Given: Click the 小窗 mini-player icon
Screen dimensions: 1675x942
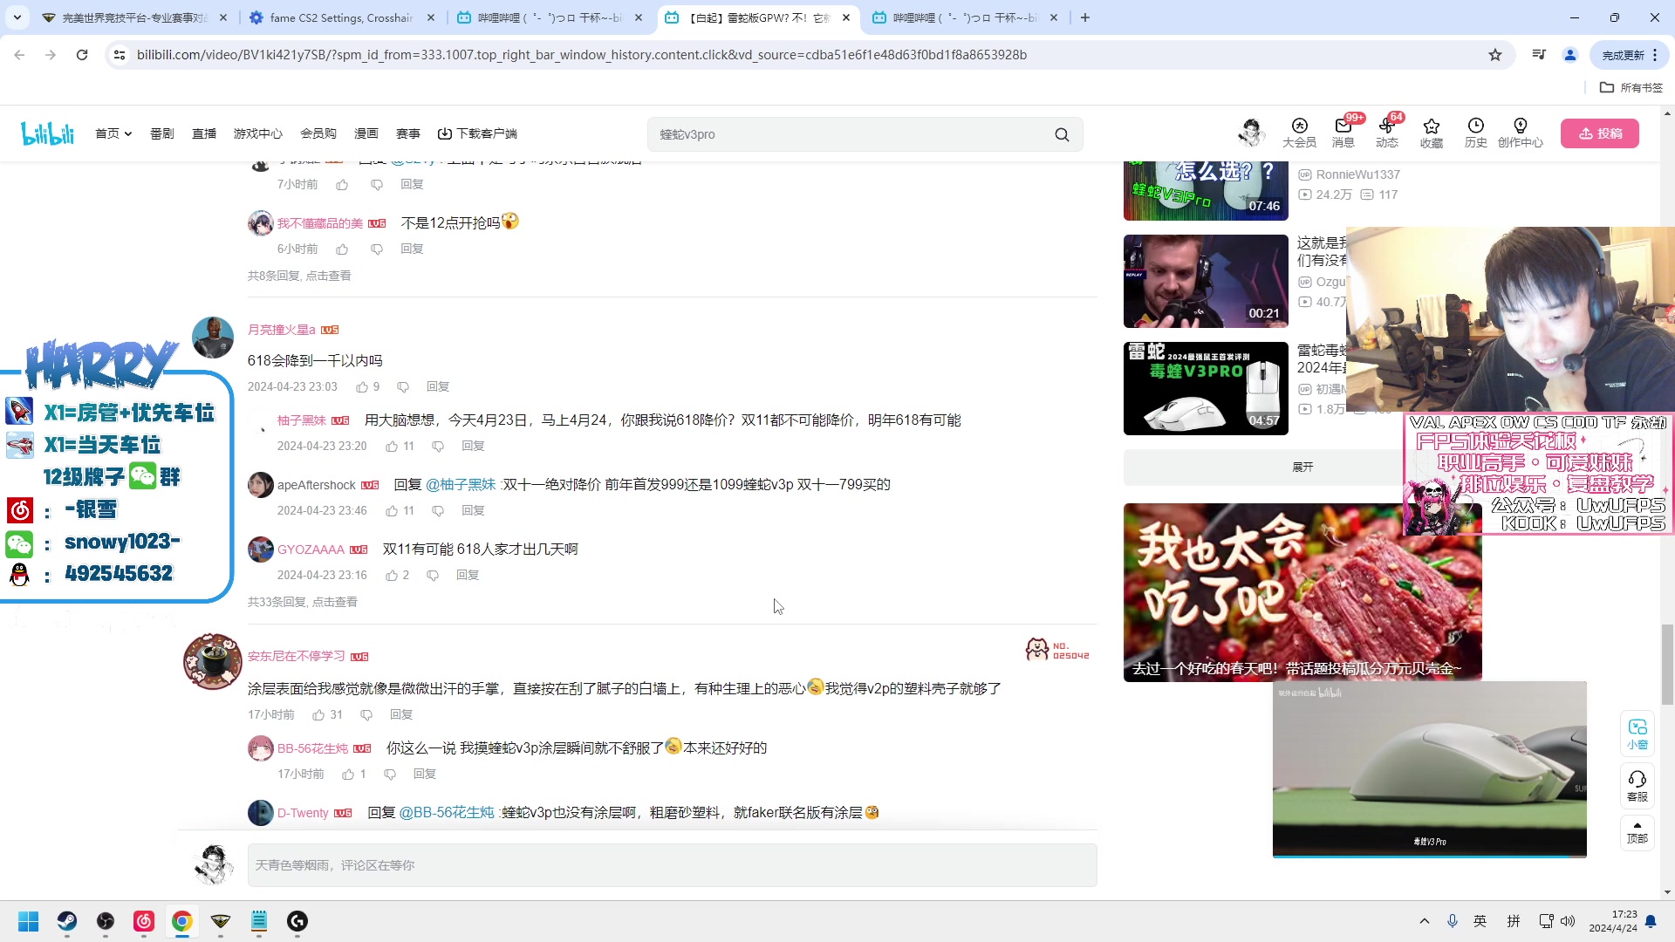Looking at the screenshot, I should pos(1637,734).
